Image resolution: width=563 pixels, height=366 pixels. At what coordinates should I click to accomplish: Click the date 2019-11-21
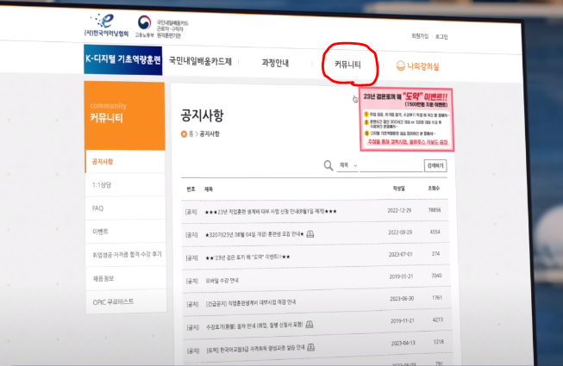pyautogui.click(x=402, y=321)
